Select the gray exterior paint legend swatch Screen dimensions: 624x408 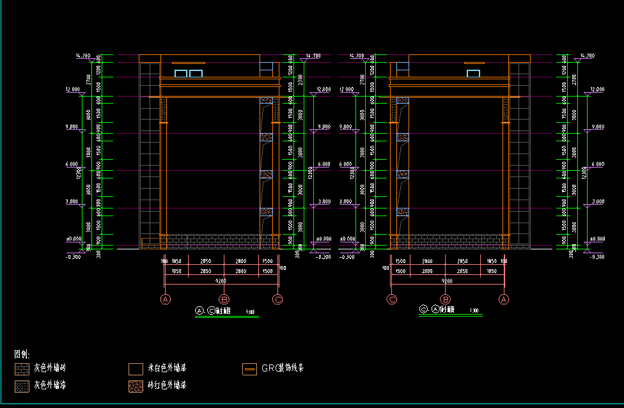22,386
